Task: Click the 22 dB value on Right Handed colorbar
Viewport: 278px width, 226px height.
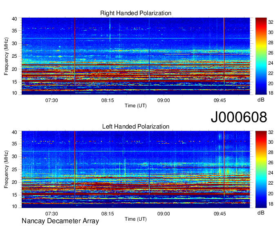Action: [271, 73]
